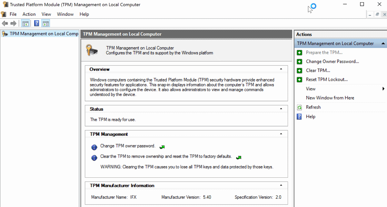Click the Specification Version value 2.0
This screenshot has height=207, width=387.
[x=278, y=197]
